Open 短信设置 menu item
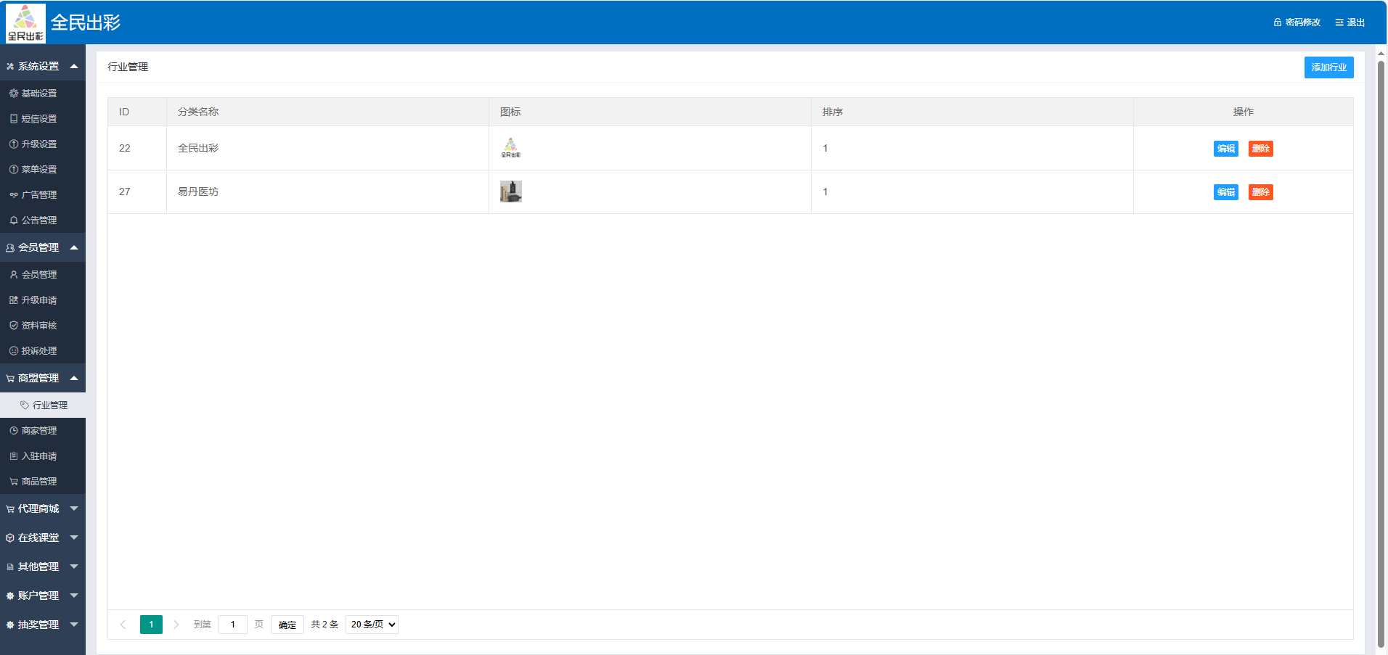Viewport: 1388px width, 655px height. [x=43, y=119]
